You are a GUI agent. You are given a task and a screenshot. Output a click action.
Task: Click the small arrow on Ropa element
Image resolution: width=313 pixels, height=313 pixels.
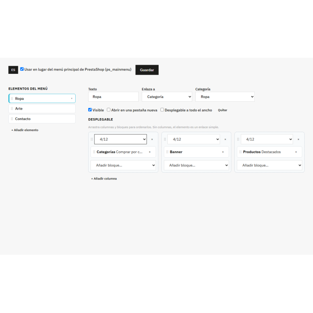[72, 98]
